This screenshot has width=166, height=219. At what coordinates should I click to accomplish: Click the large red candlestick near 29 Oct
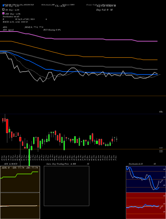click(x=7, y=126)
